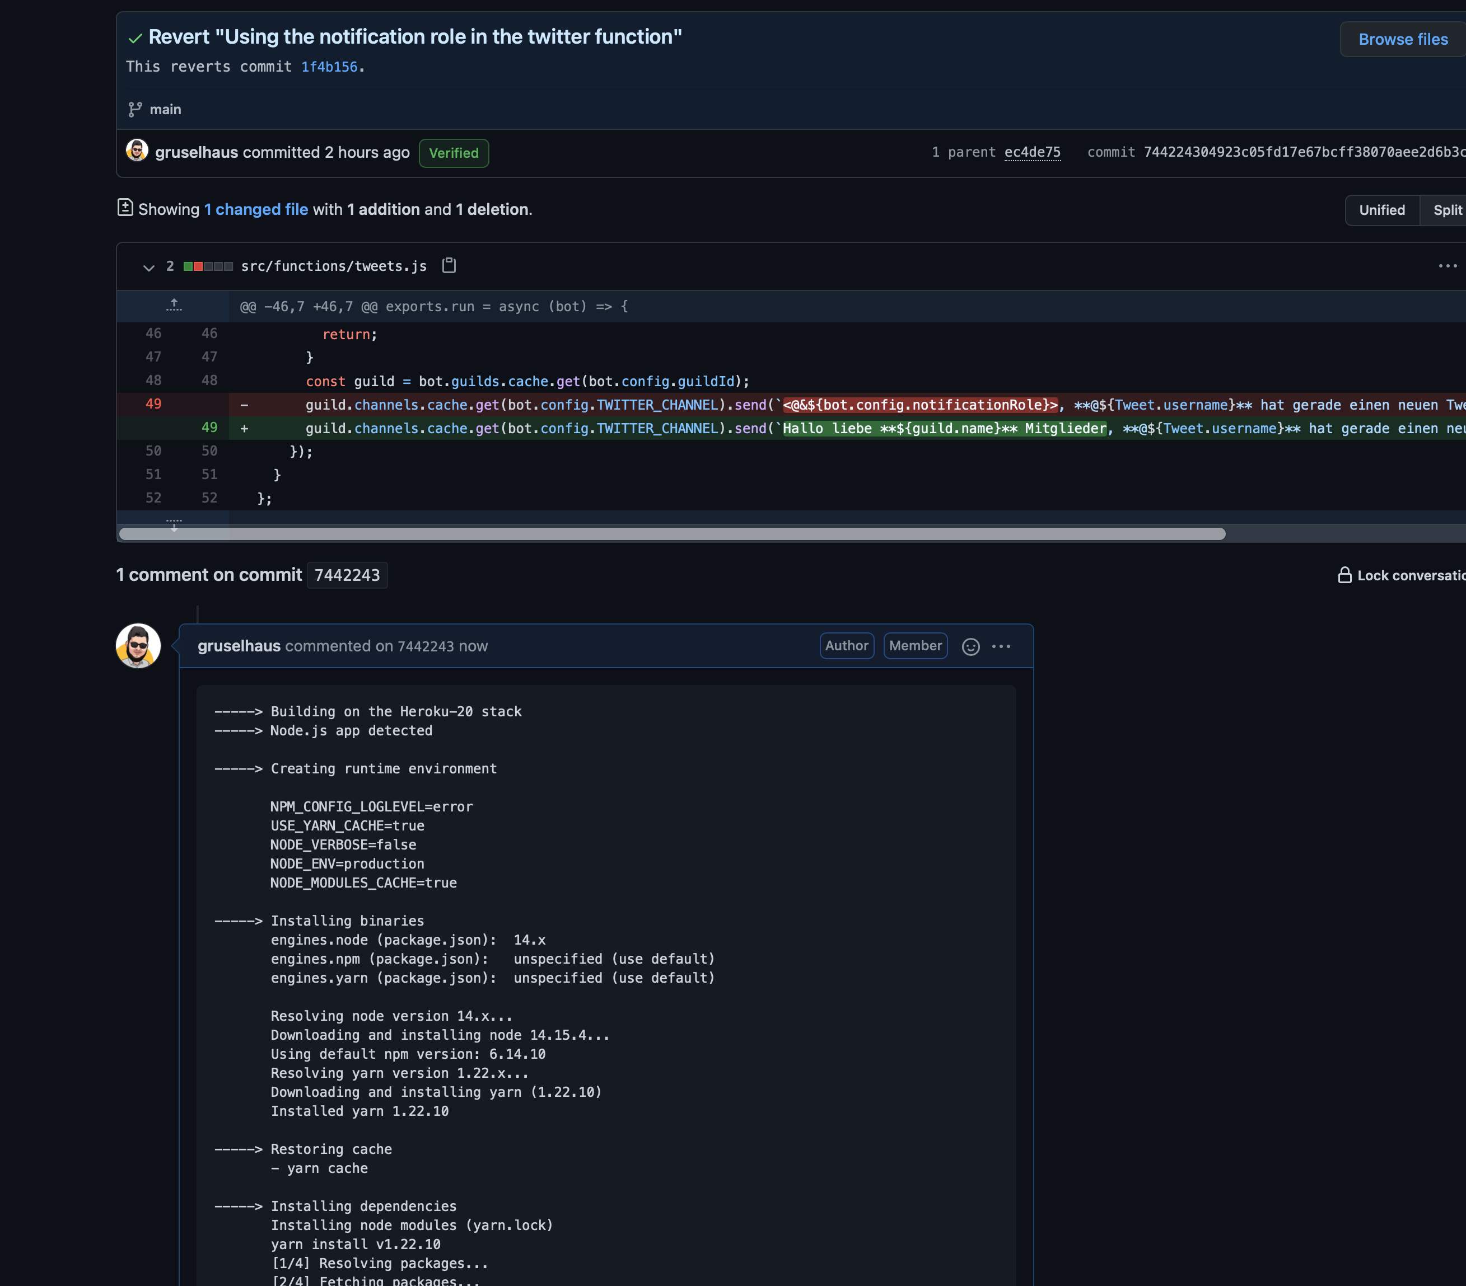Click the Verified signature badge
The image size is (1466, 1286).
[453, 153]
